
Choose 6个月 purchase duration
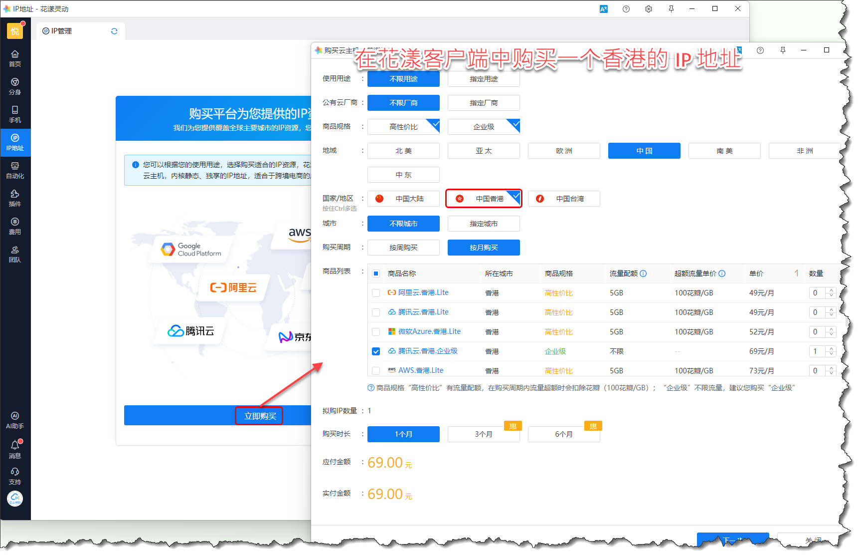564,434
